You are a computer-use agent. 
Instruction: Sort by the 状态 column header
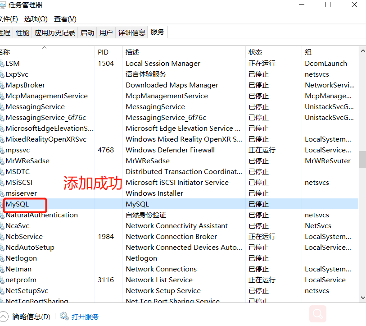[274, 52]
